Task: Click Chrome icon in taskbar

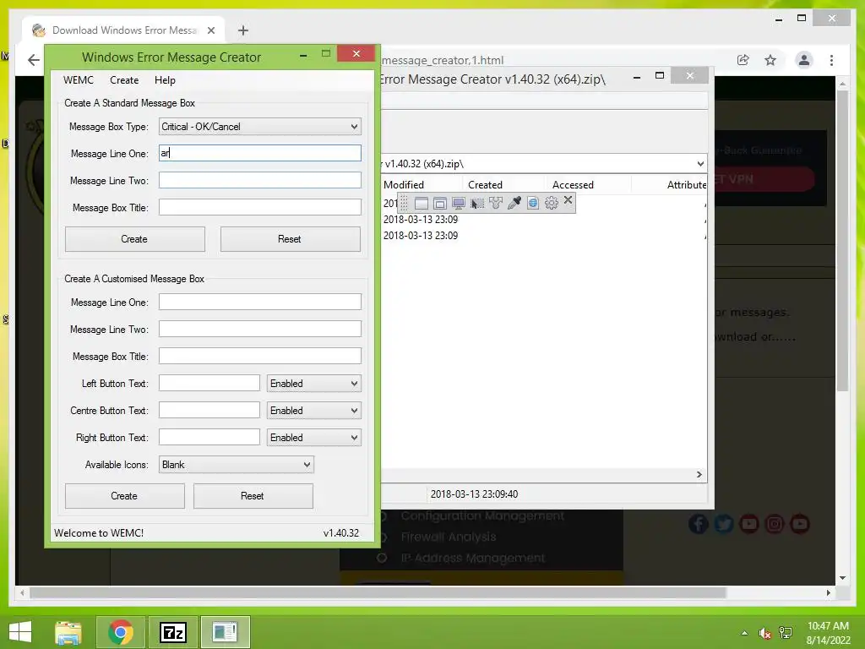Action: point(120,632)
